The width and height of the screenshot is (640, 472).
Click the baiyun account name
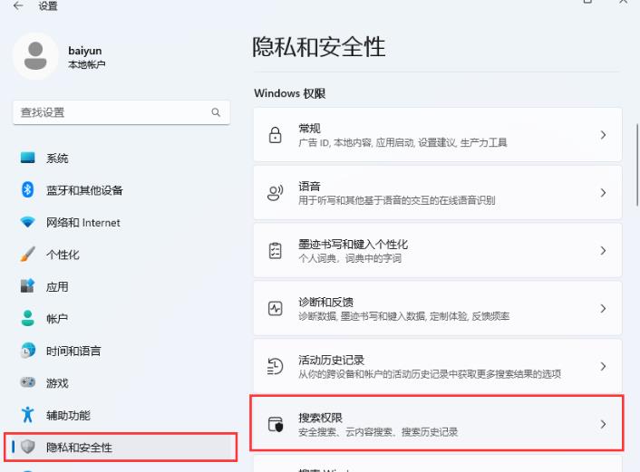(85, 51)
